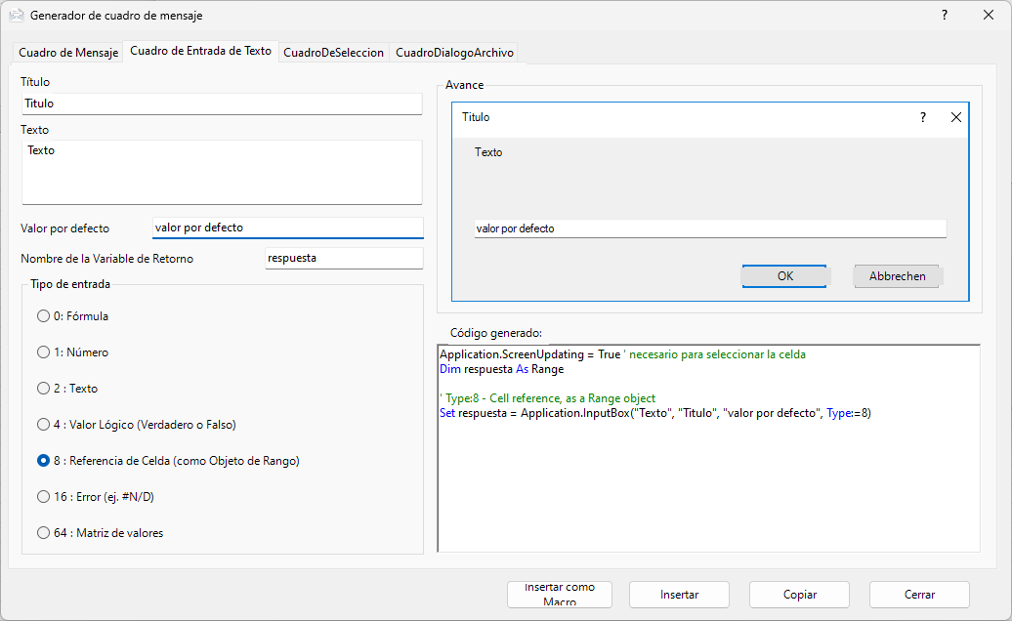Screen dimensions: 1012x621
Task: Click the 'Dim respuesta As Range' code line
Action: [502, 369]
